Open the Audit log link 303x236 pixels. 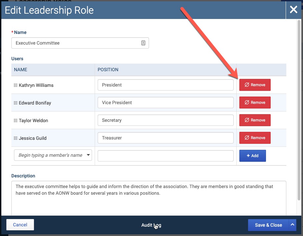(151, 225)
